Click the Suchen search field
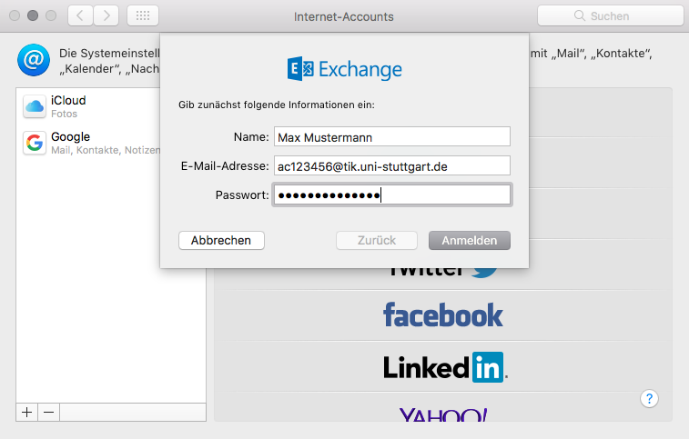 tap(611, 15)
